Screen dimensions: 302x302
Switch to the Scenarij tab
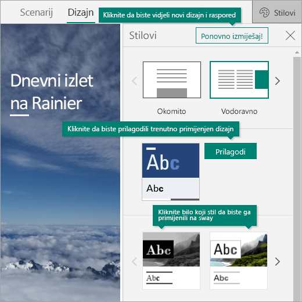click(x=37, y=12)
